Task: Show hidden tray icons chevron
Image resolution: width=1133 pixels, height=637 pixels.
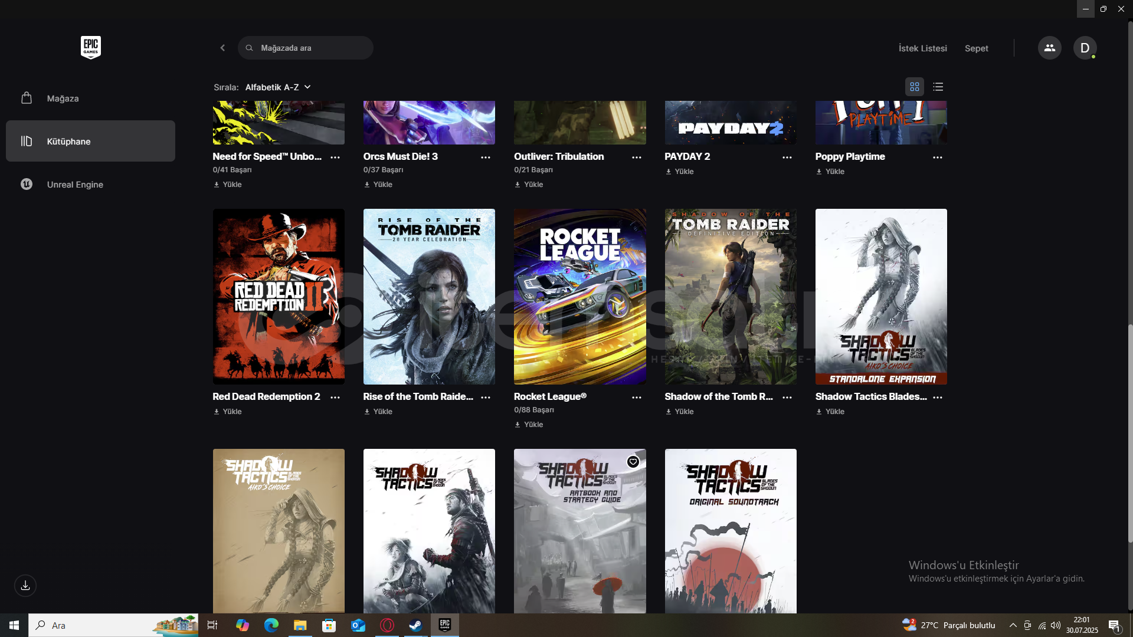Action: pyautogui.click(x=1013, y=625)
